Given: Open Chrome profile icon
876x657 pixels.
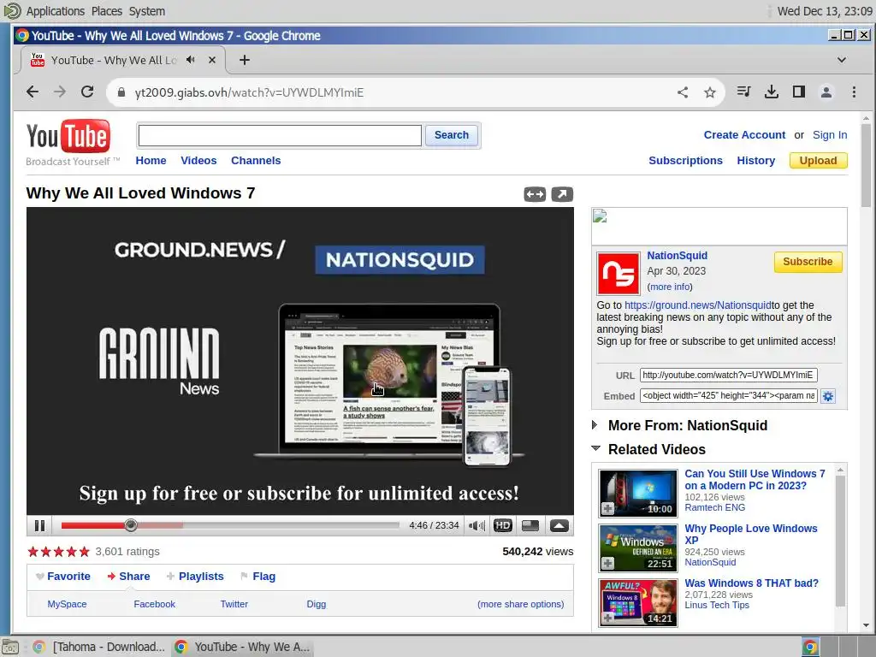Looking at the screenshot, I should 826,92.
